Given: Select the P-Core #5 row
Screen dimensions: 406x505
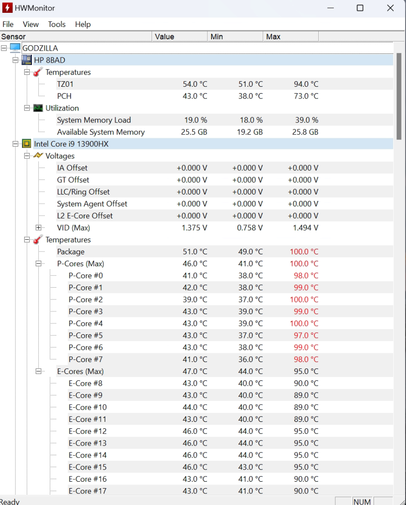Looking at the screenshot, I should point(230,335).
